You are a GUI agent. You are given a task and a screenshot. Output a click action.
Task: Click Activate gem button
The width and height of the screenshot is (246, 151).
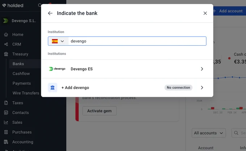pos(99,111)
